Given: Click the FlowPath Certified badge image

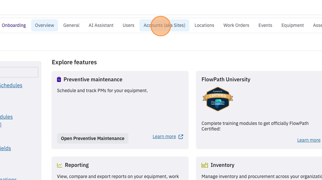Looking at the screenshot, I should [218, 99].
